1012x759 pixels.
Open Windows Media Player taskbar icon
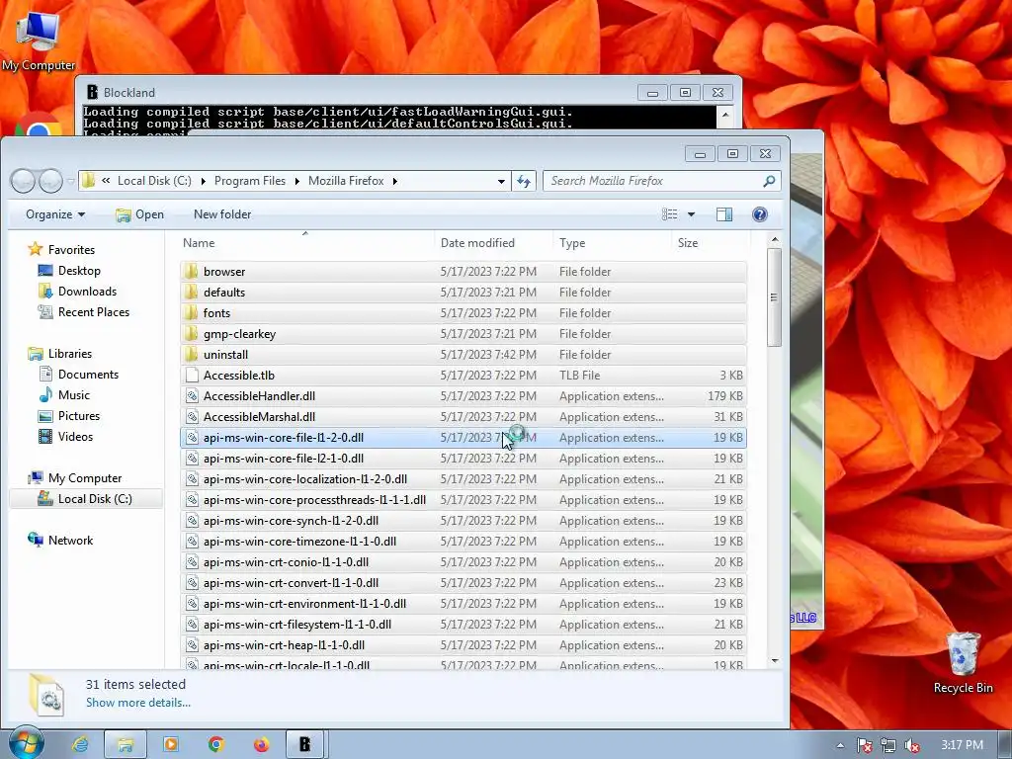(x=171, y=744)
